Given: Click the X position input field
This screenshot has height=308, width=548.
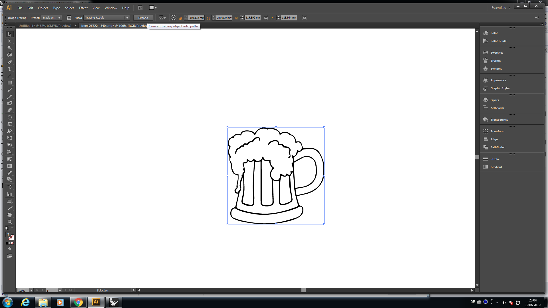Looking at the screenshot, I should [196, 18].
